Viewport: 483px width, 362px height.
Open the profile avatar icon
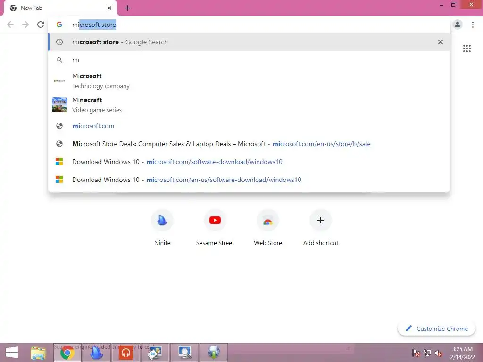458,25
